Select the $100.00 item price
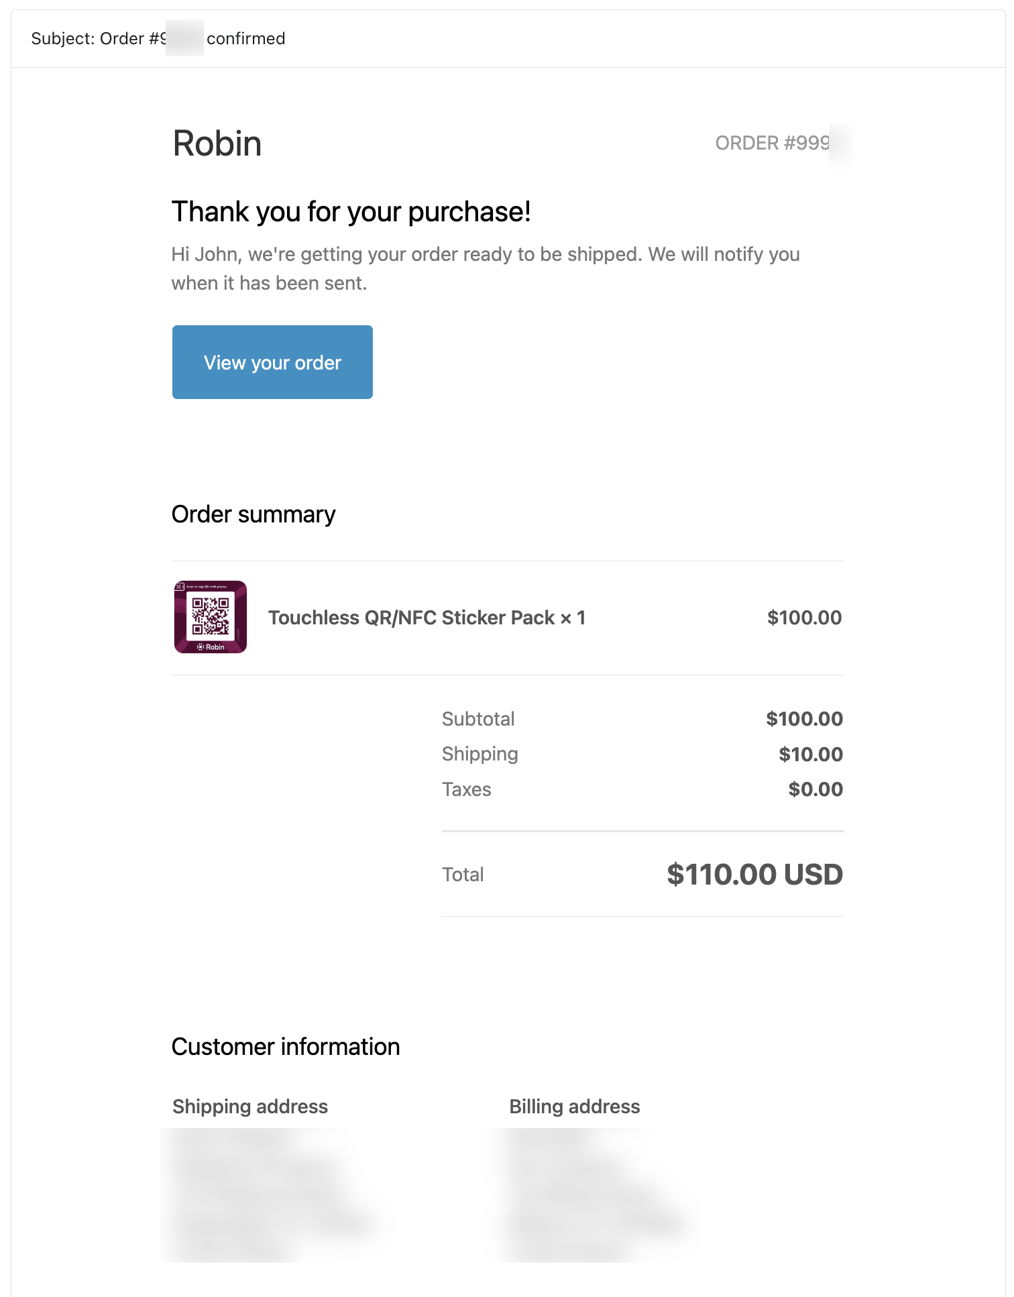The height and width of the screenshot is (1297, 1014). coord(804,618)
